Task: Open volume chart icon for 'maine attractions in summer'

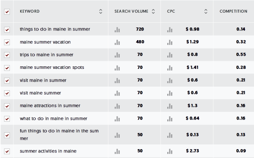Action: (117, 106)
